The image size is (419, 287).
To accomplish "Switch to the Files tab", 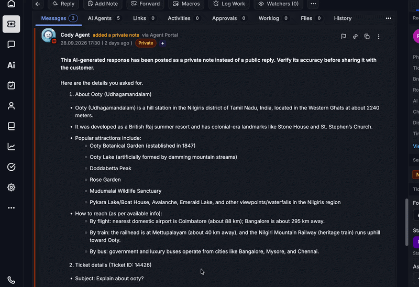I will pos(311,18).
